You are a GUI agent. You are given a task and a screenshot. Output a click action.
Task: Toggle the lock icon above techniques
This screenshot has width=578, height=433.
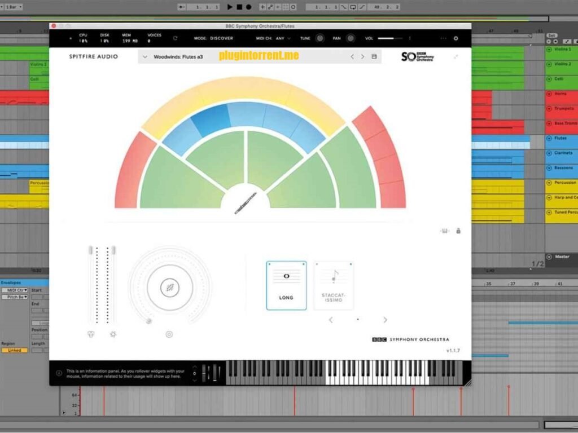tap(458, 231)
